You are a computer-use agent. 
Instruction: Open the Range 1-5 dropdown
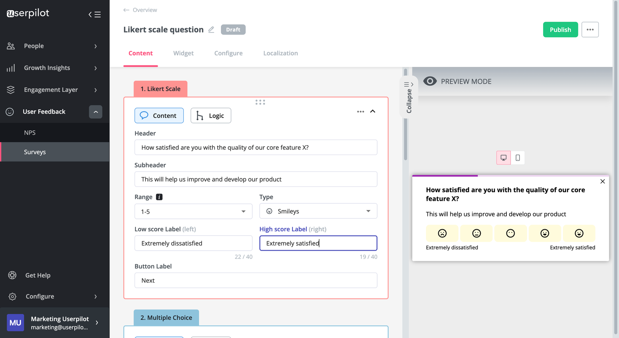point(193,212)
